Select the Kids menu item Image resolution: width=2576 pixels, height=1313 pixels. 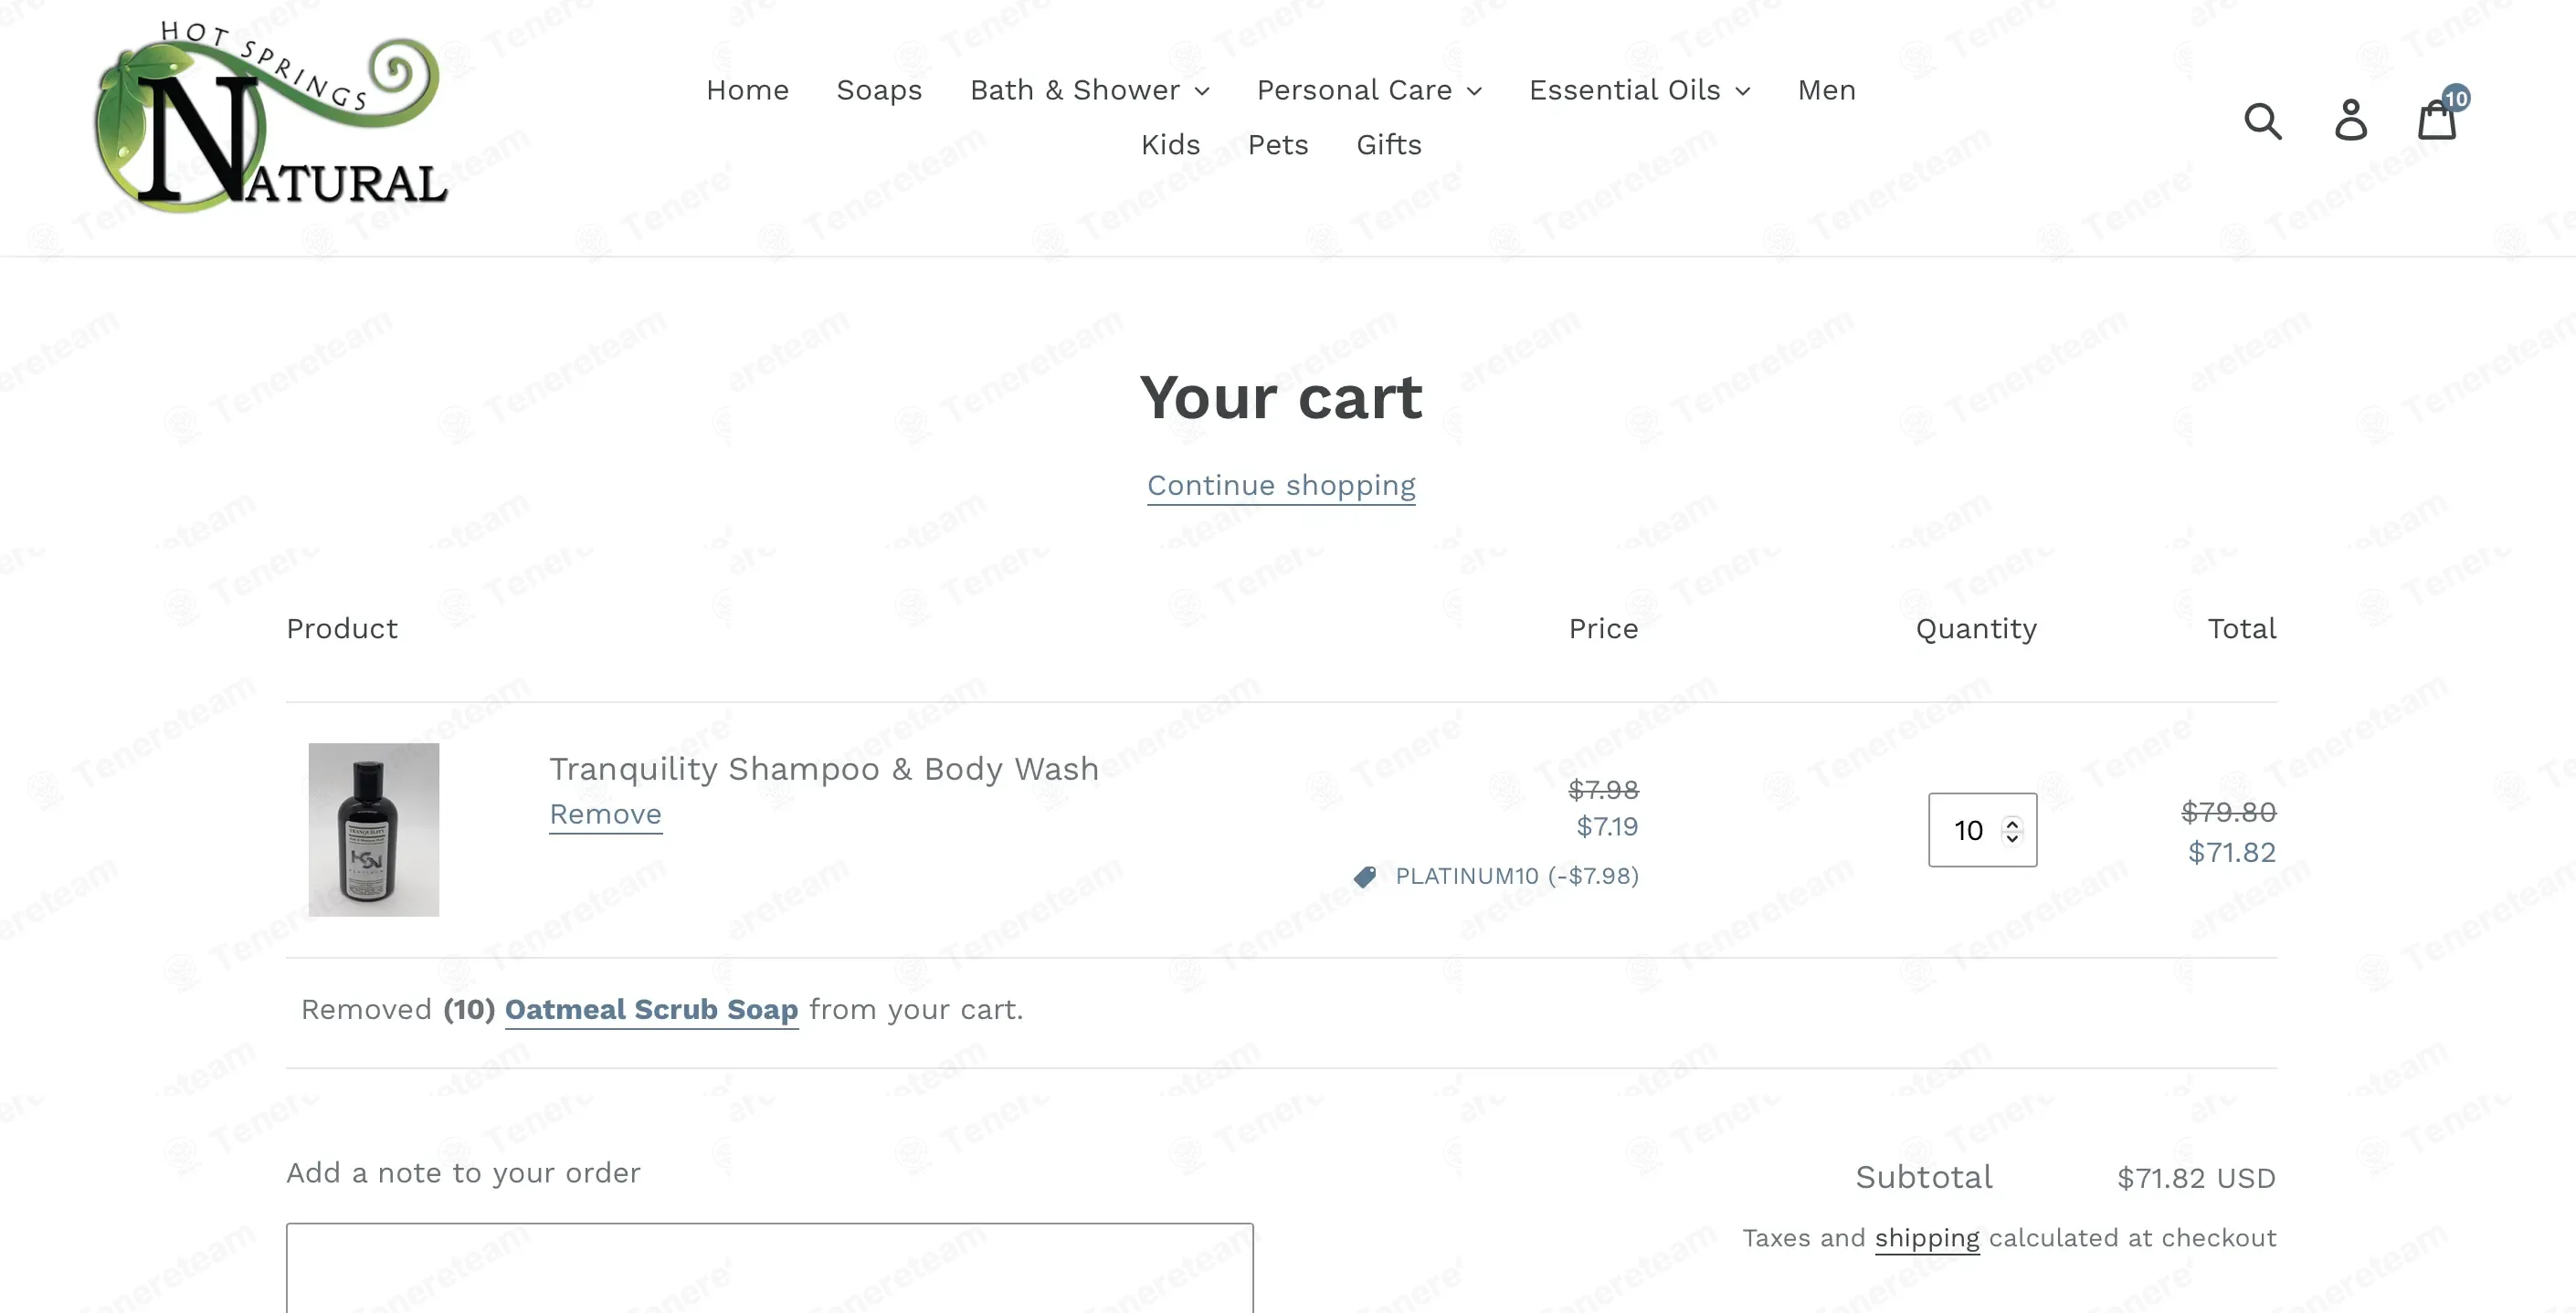pyautogui.click(x=1170, y=145)
